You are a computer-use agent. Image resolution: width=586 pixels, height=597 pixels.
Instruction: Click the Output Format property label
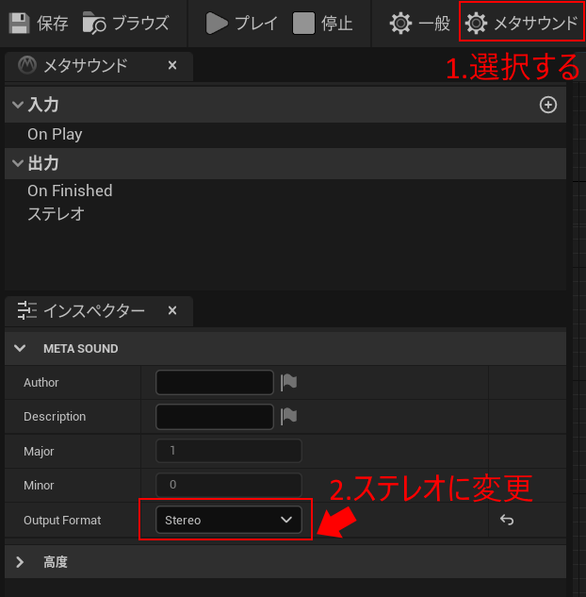coord(62,520)
